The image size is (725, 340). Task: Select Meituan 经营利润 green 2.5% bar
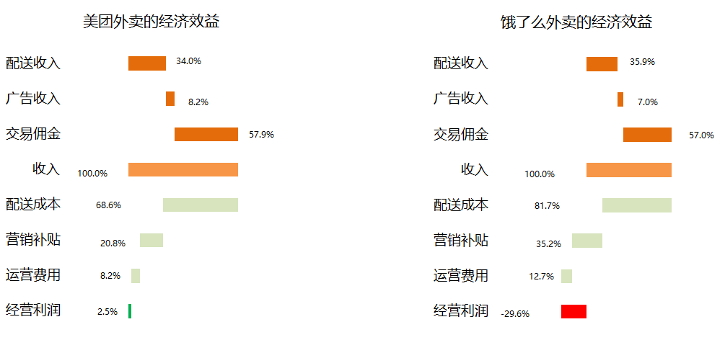coord(130,311)
